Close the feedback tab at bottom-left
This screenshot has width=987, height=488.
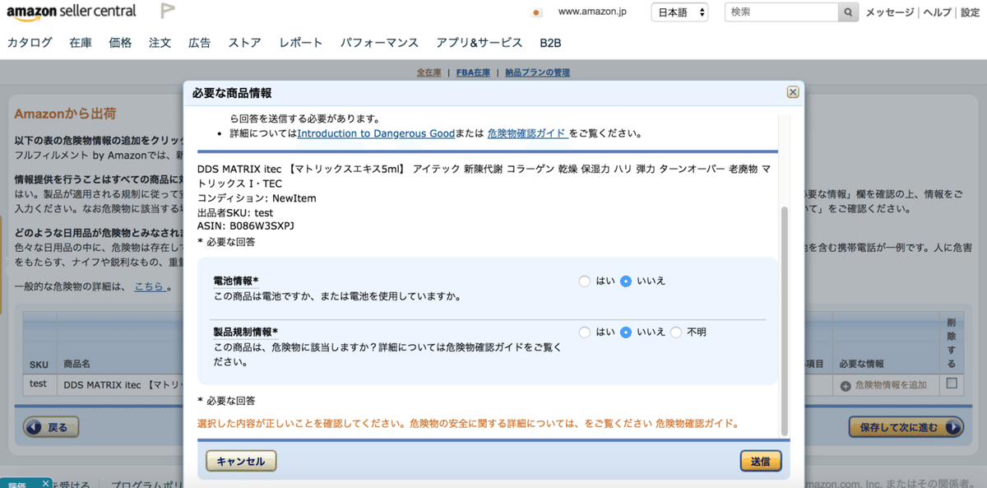click(x=45, y=483)
